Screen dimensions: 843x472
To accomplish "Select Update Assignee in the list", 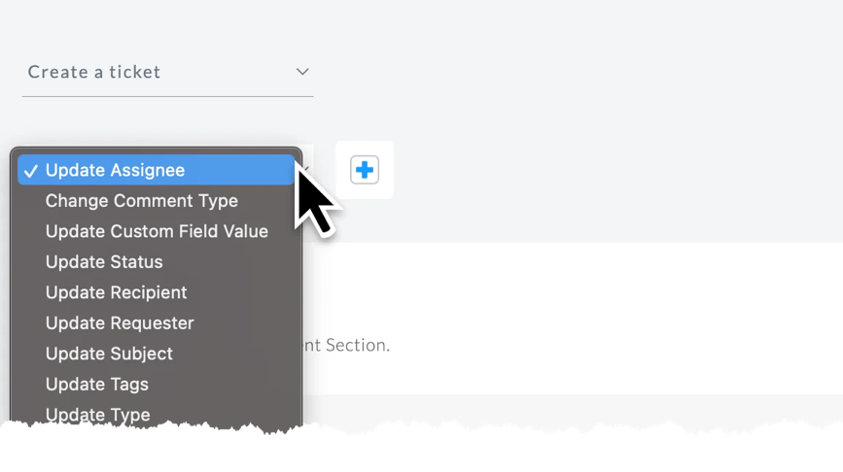I will point(157,170).
